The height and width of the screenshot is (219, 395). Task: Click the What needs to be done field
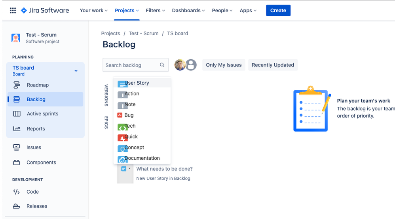tap(165, 169)
